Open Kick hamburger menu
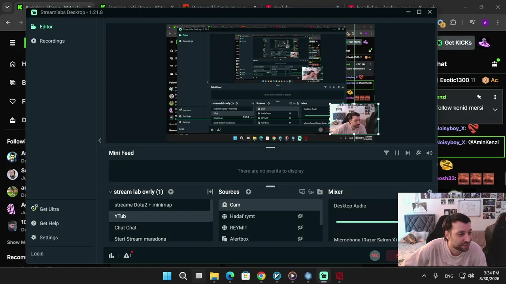506x284 pixels. point(13,43)
